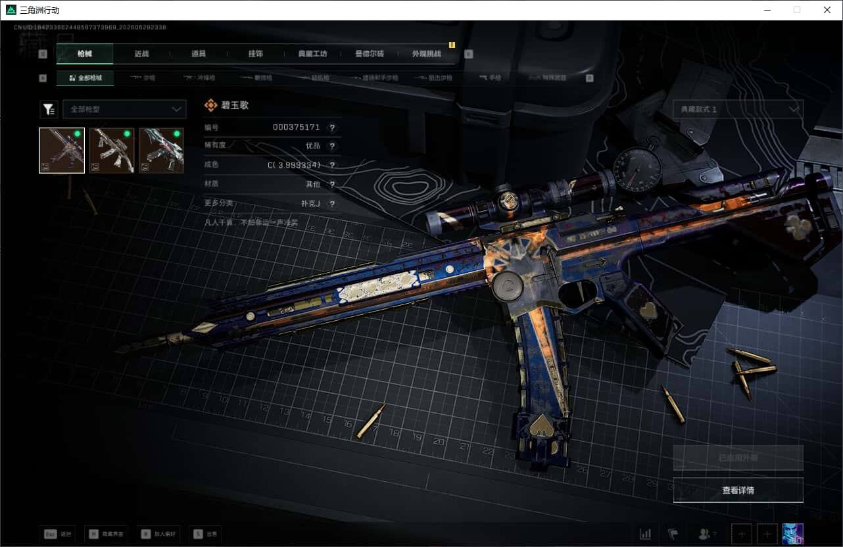Viewport: 843px width, 547px height.
Task: Click the help icon beside 成色
Action: tap(332, 165)
